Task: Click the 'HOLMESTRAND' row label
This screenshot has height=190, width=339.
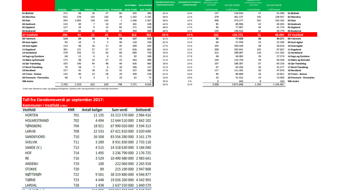Action: pos(37,121)
